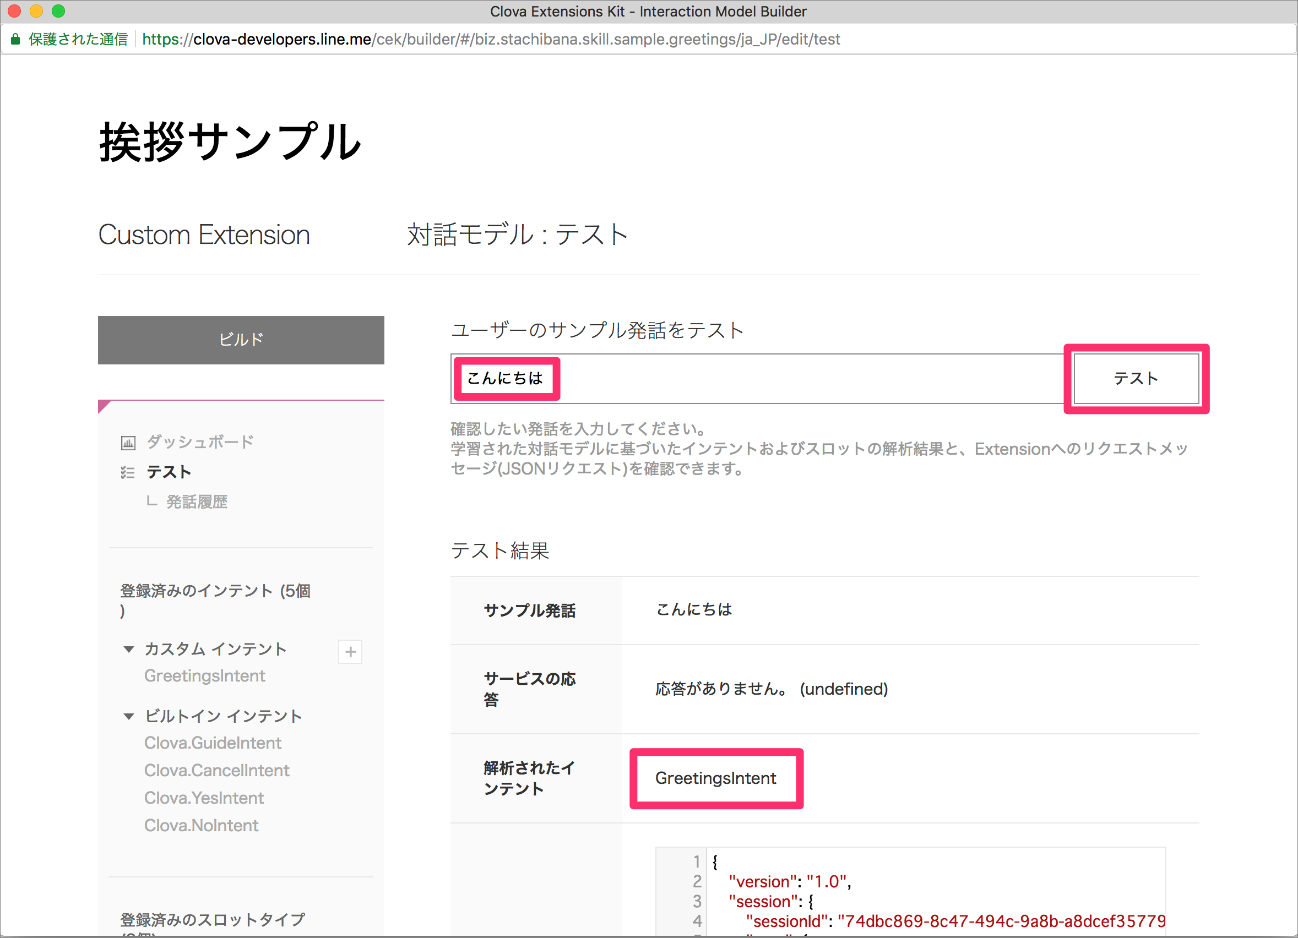
Task: Click the テスト button next to the utterance field
Action: (1136, 379)
